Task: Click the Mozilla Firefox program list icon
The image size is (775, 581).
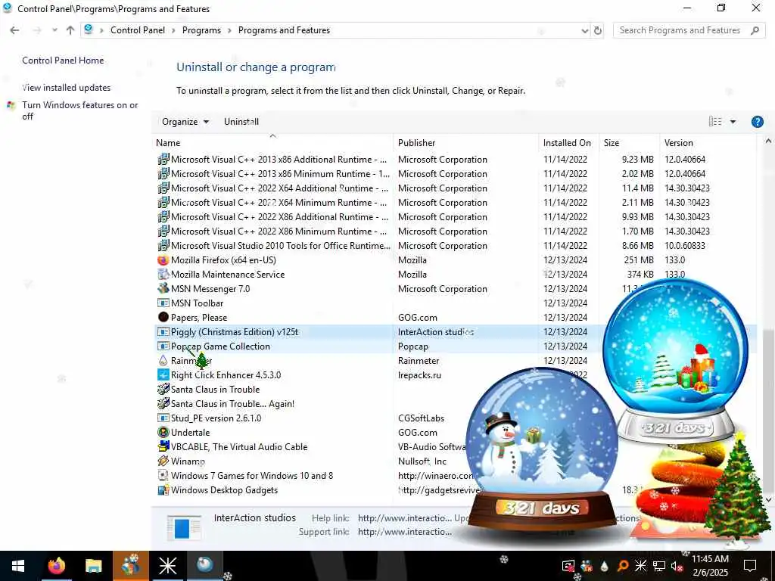Action: point(163,260)
